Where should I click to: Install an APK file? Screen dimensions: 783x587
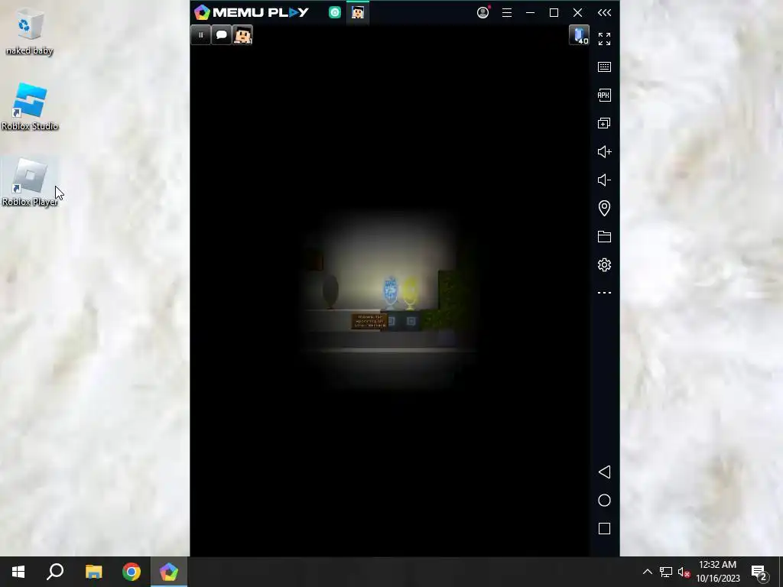click(x=604, y=96)
